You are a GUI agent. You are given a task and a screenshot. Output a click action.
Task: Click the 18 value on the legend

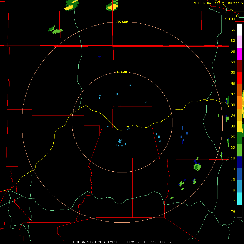233,158
